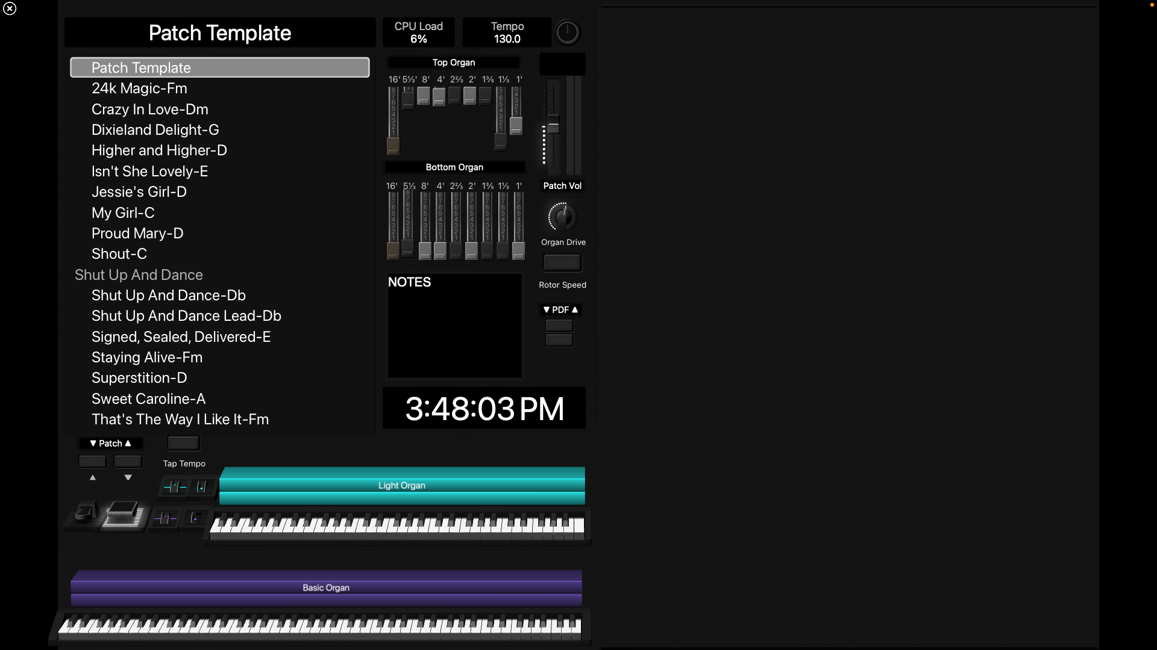Click the knob next to Tempo
The image size is (1157, 650).
(x=567, y=32)
